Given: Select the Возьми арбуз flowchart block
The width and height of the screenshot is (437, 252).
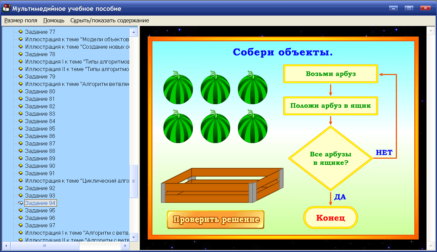Looking at the screenshot, I should 331,74.
